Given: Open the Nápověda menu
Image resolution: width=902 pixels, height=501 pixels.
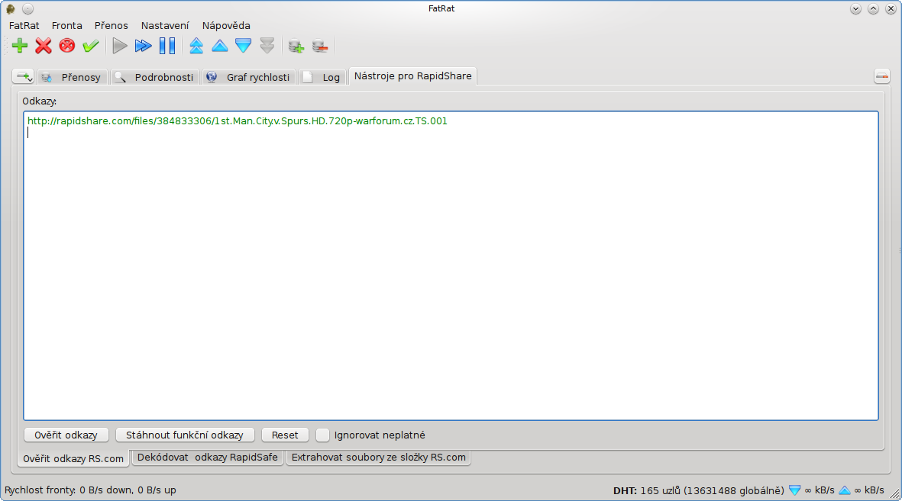Looking at the screenshot, I should (x=226, y=25).
